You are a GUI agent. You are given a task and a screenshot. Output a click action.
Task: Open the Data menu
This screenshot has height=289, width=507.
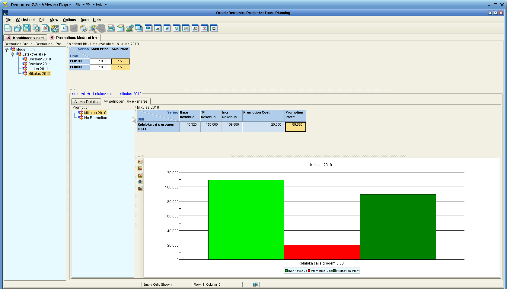84,20
